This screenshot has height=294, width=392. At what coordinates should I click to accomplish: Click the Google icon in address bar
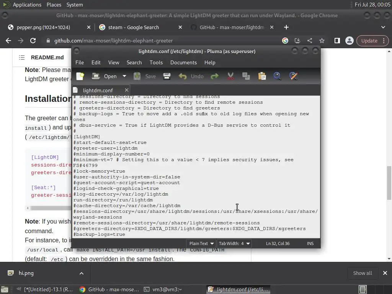(285, 41)
